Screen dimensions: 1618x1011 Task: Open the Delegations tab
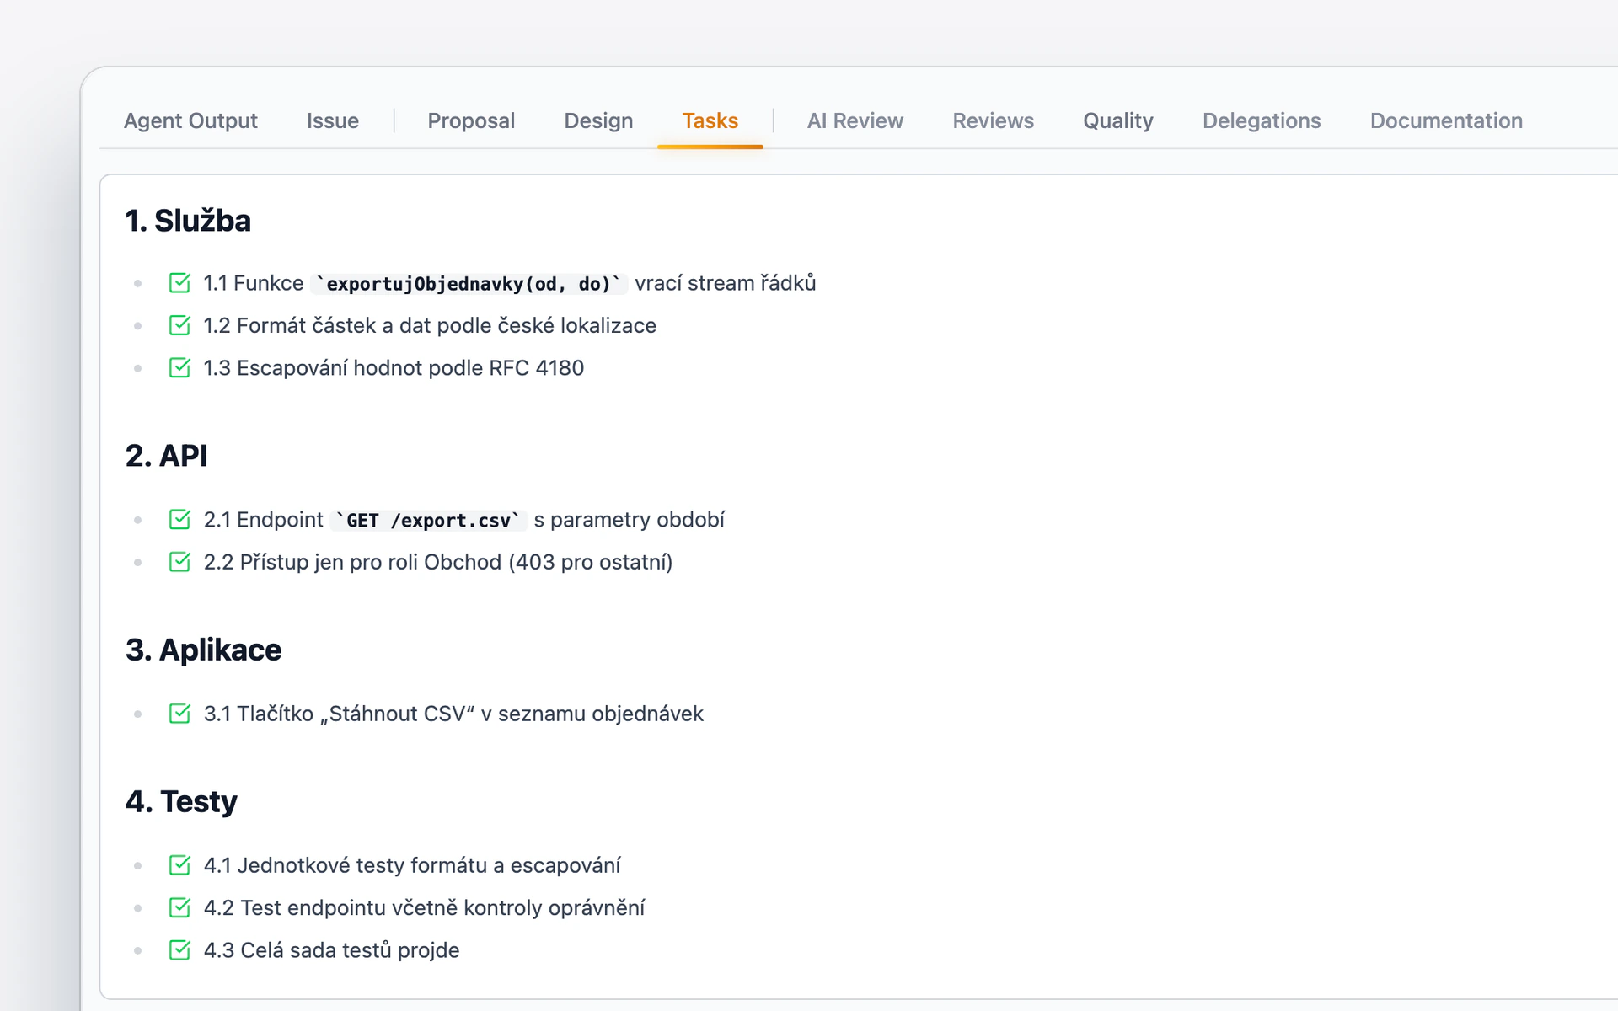[1262, 120]
